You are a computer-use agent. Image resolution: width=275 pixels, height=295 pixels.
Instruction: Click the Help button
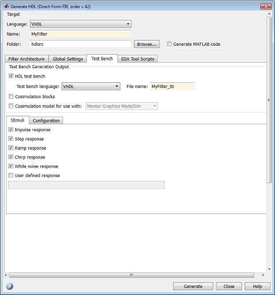tap(257, 286)
